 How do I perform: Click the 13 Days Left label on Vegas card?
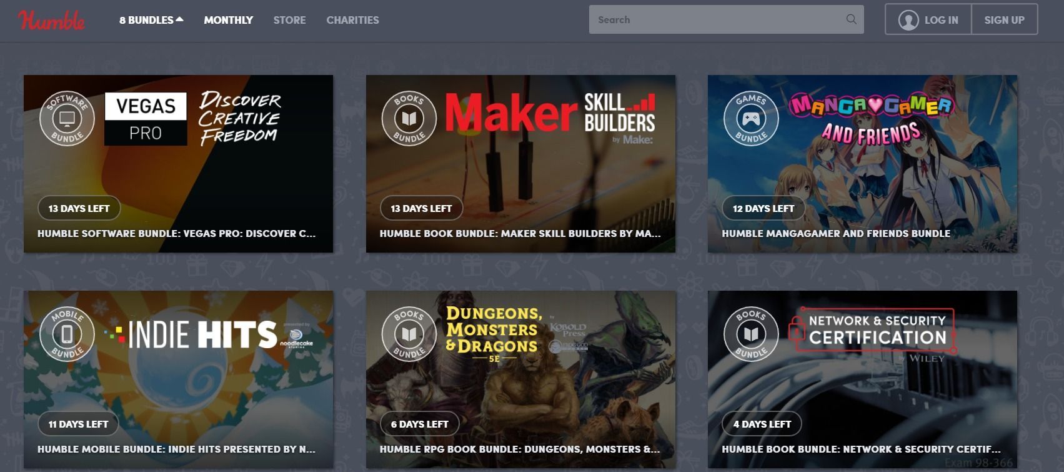[x=79, y=208]
